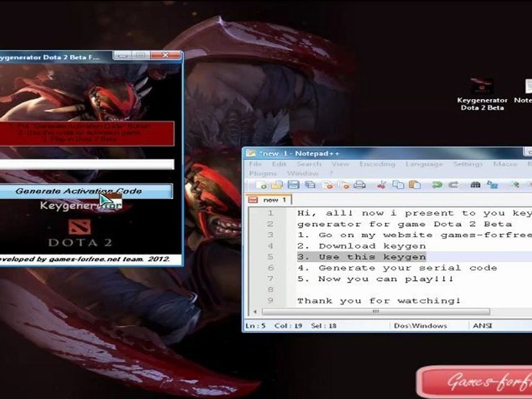Open the File menu in Notepad++
532x399 pixels.
pyautogui.click(x=255, y=164)
